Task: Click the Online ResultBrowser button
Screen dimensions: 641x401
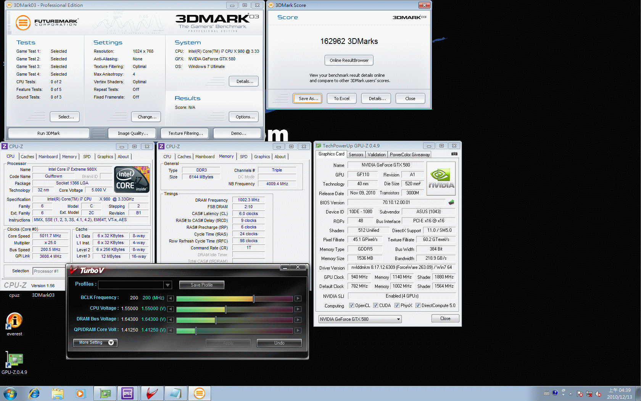Action: [x=349, y=60]
